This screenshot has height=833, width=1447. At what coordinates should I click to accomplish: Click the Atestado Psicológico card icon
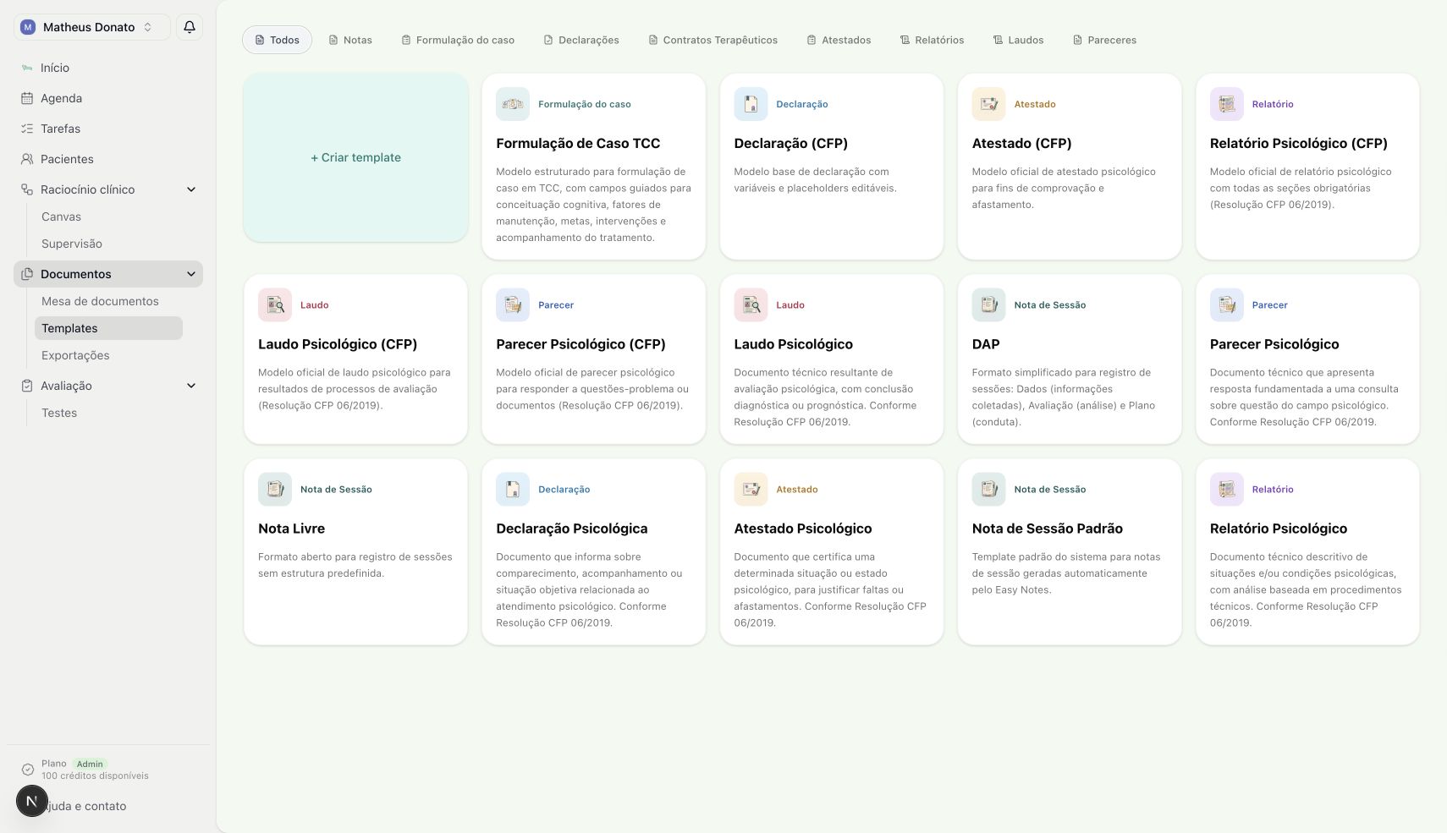(751, 489)
